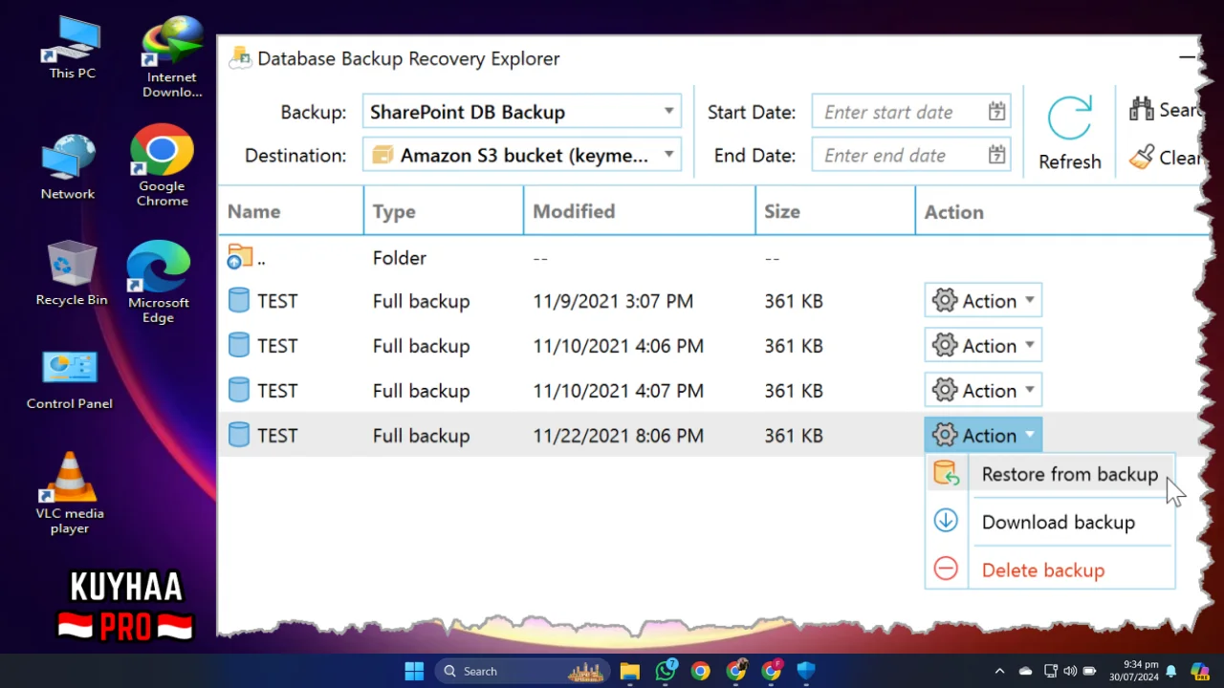Sort by the Modified column header
The image size is (1224, 688).
[639, 211]
